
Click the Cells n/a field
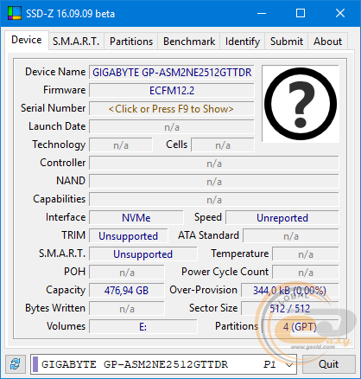pyautogui.click(x=223, y=145)
